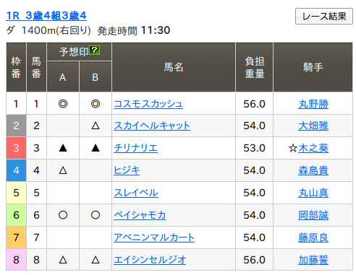Click the white triangle mark for スカイヘルキャット
Viewport: 356px width, 275px height.
[x=96, y=126]
